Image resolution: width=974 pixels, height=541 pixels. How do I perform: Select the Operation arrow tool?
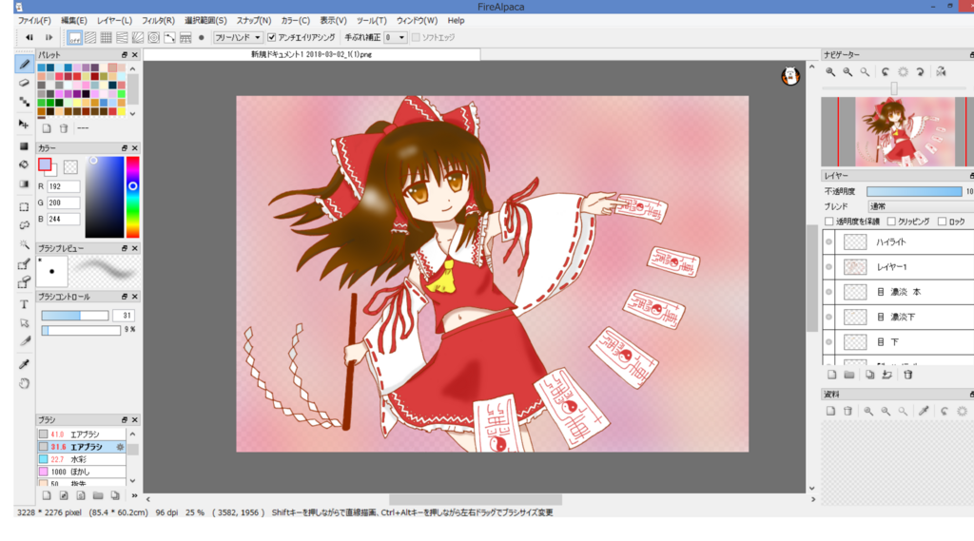click(x=24, y=323)
